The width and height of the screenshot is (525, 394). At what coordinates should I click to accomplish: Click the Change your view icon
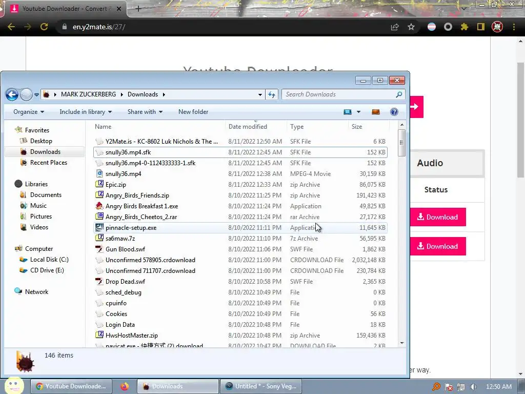tap(348, 112)
